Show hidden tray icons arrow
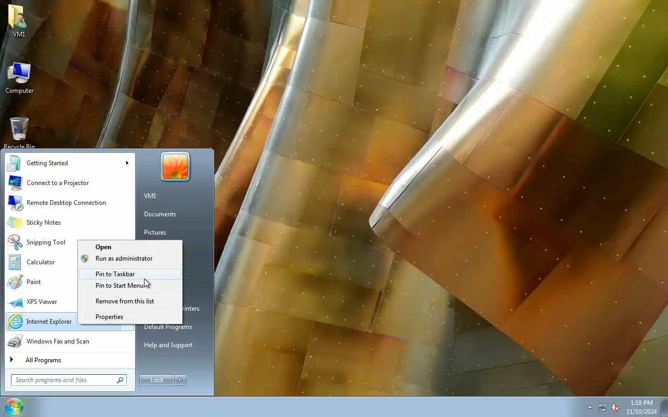The image size is (668, 417). (590, 407)
